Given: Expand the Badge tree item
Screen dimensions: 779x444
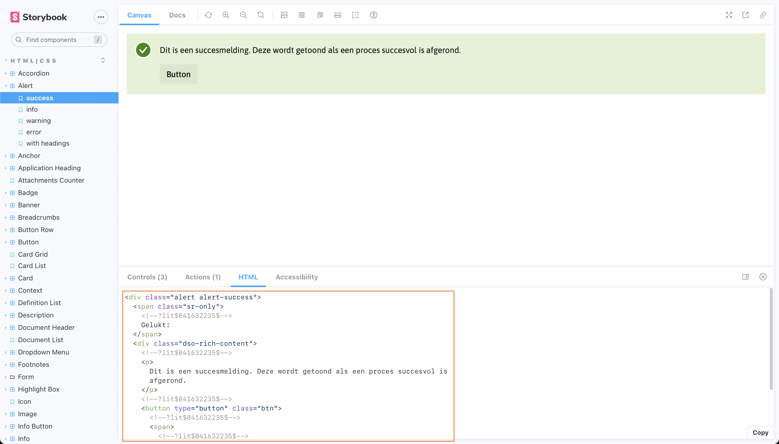Looking at the screenshot, I should 28,193.
